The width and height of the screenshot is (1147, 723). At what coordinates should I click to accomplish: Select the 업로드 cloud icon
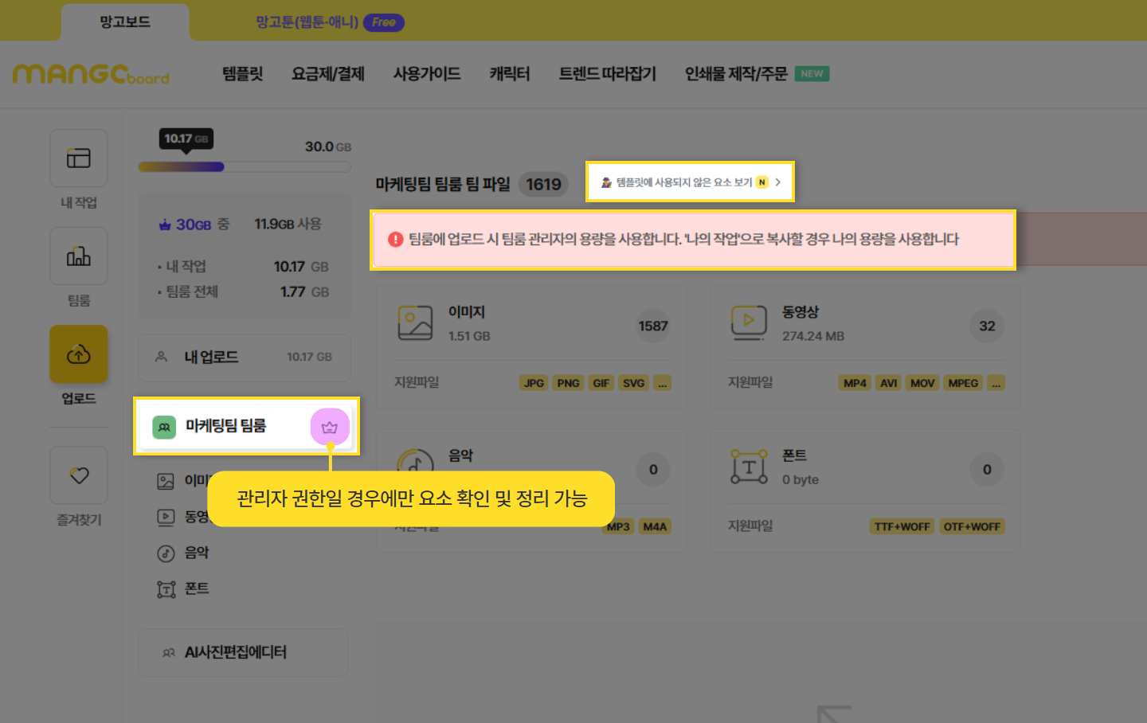[x=78, y=354]
